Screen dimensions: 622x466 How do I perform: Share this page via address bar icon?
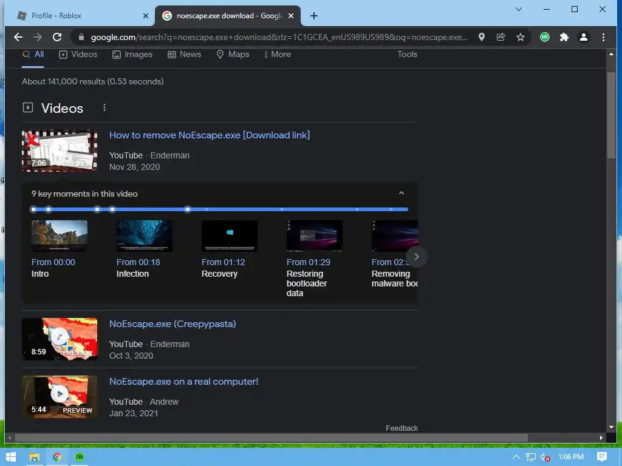tap(501, 37)
